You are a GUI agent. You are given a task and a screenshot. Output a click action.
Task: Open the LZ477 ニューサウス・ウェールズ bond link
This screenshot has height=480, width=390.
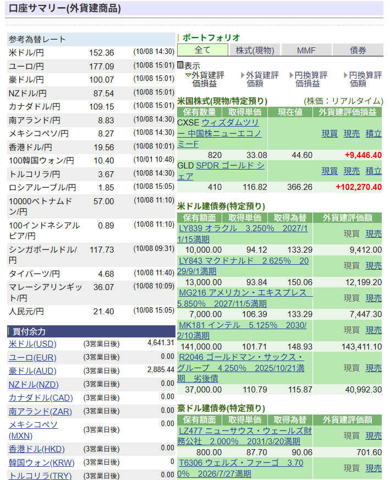point(245,436)
